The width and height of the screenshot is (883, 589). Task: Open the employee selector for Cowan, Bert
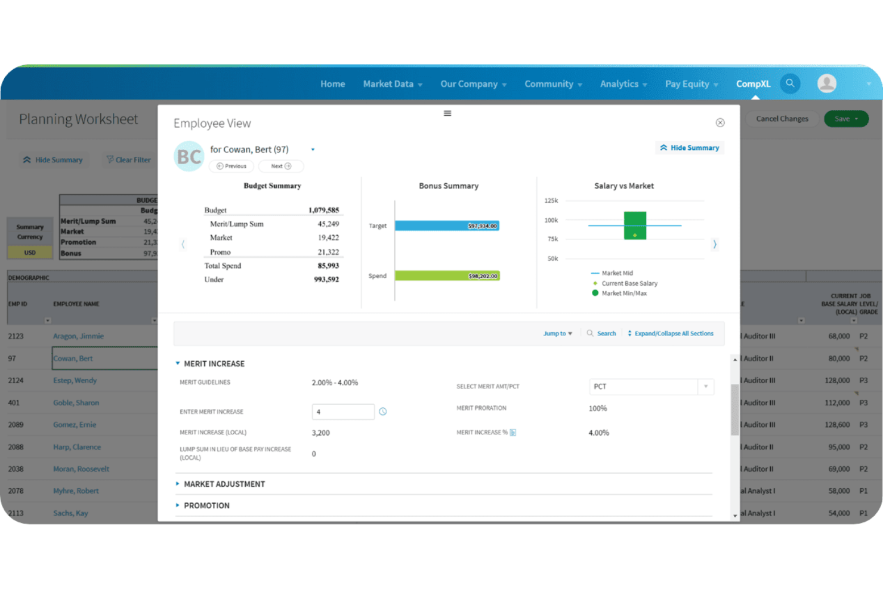click(x=313, y=149)
